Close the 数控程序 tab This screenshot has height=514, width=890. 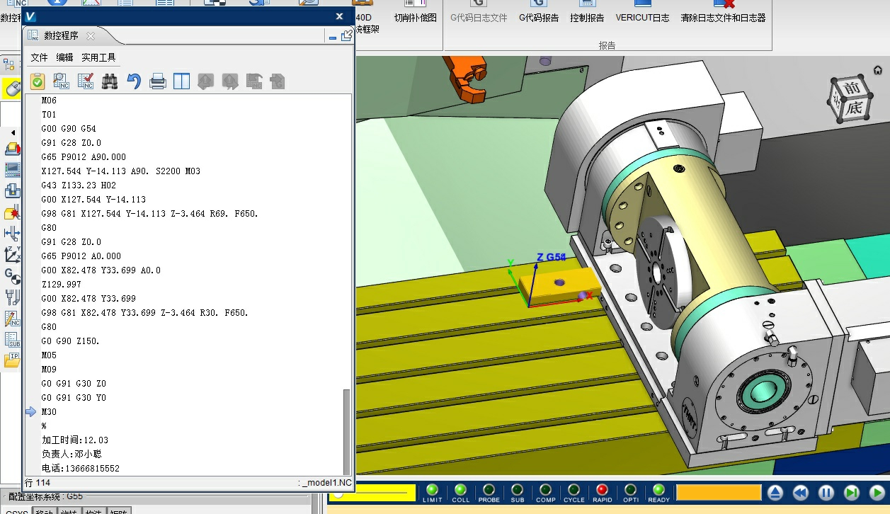pos(91,36)
